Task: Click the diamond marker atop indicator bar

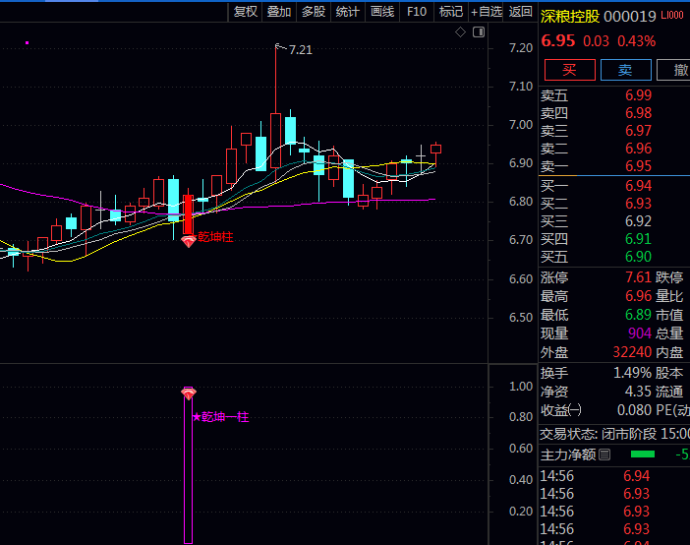Action: point(189,393)
